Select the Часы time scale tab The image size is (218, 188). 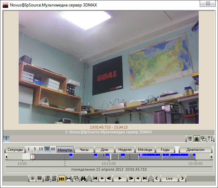(84, 150)
